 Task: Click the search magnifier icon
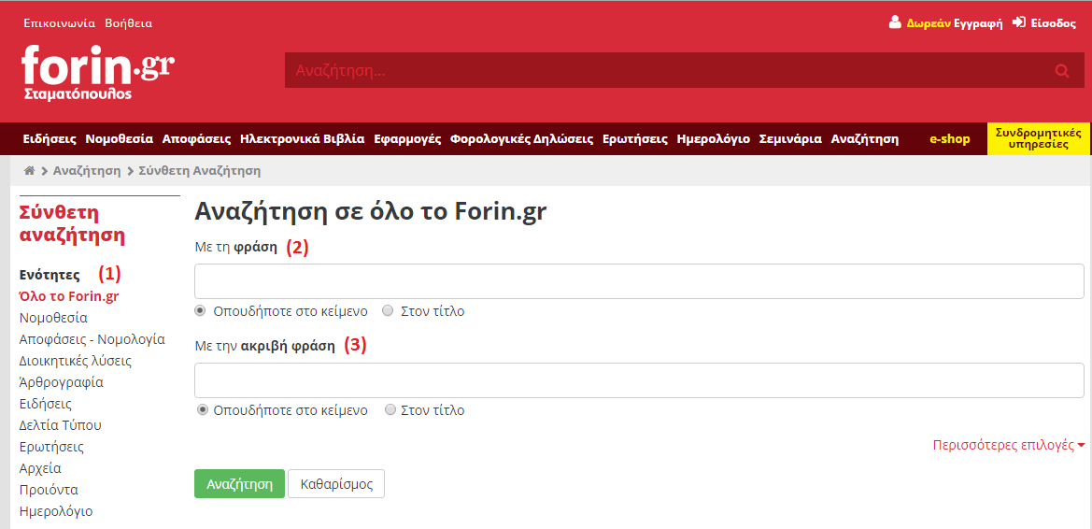1061,70
